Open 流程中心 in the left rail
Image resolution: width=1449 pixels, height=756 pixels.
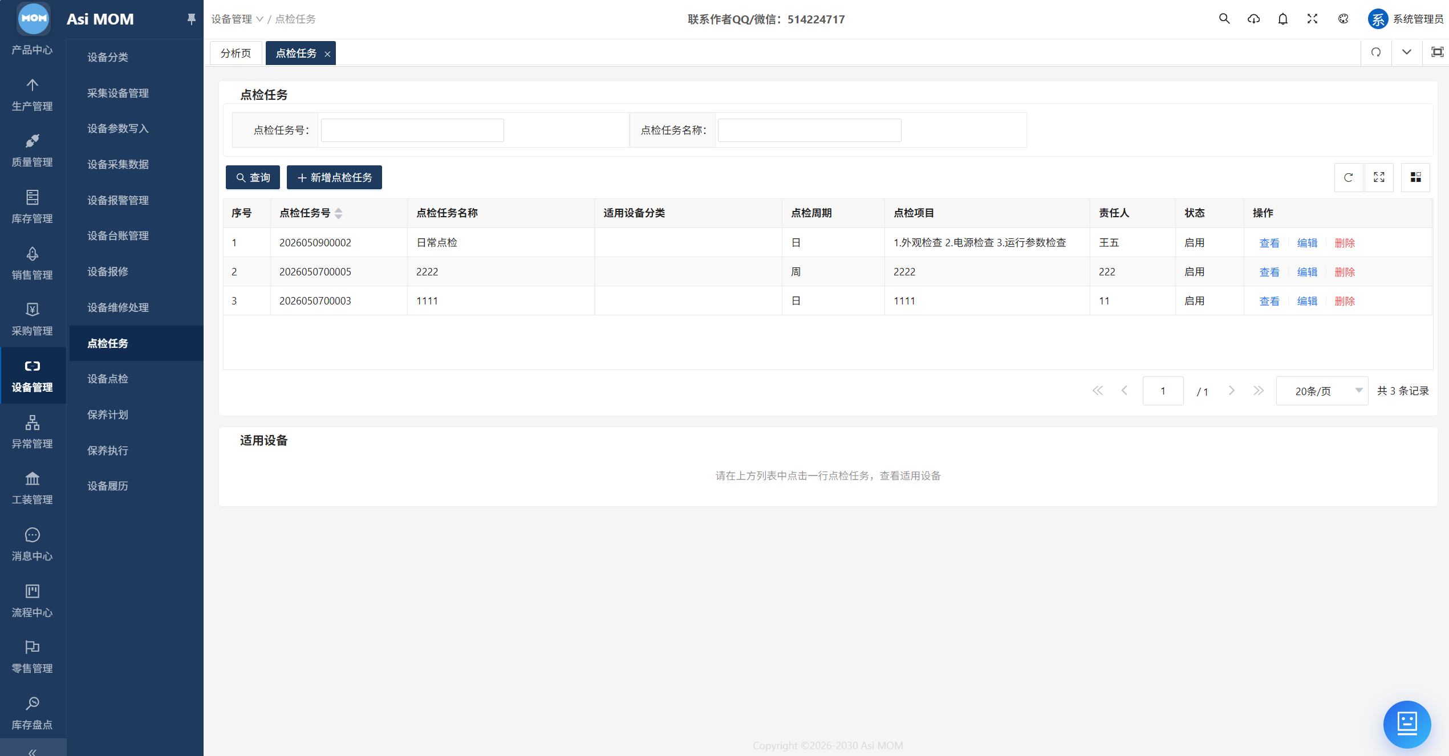click(x=33, y=601)
